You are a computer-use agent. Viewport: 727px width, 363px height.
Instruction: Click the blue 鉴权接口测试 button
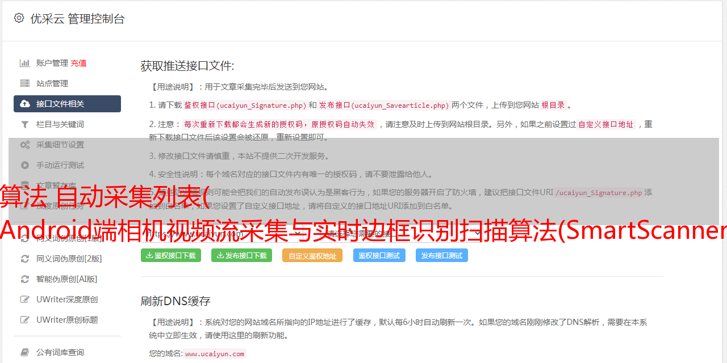tap(379, 255)
